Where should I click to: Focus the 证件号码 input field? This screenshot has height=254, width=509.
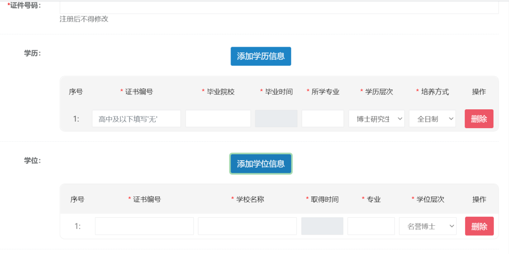point(279,7)
